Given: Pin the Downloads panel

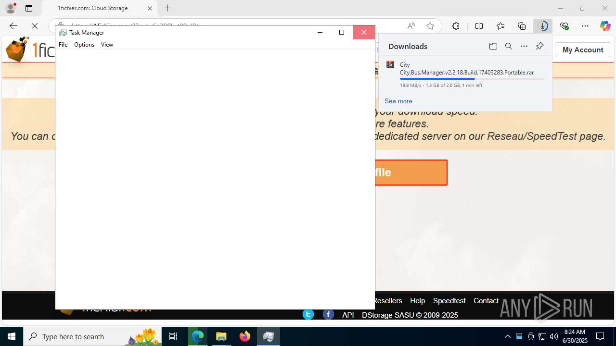Looking at the screenshot, I should [x=539, y=46].
